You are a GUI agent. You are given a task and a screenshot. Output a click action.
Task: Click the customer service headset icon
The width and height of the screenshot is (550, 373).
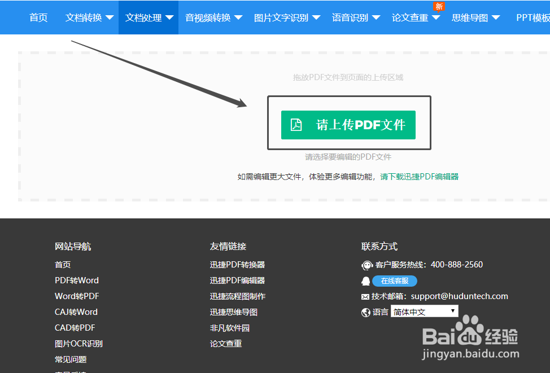click(x=367, y=265)
